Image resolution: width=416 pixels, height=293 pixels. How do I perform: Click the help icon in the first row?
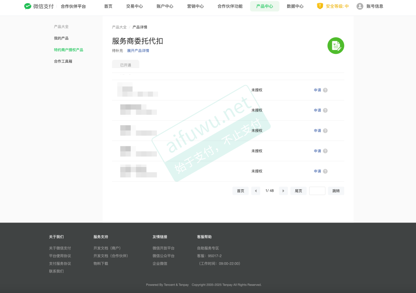pyautogui.click(x=325, y=90)
